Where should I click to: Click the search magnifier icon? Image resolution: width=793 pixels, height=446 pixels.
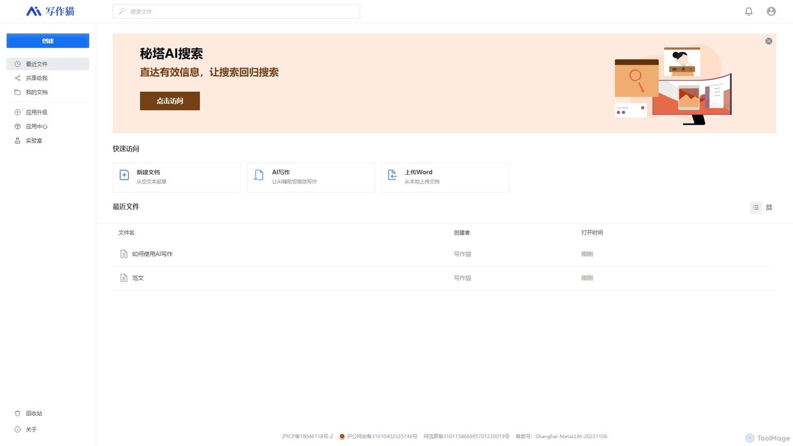pos(122,11)
